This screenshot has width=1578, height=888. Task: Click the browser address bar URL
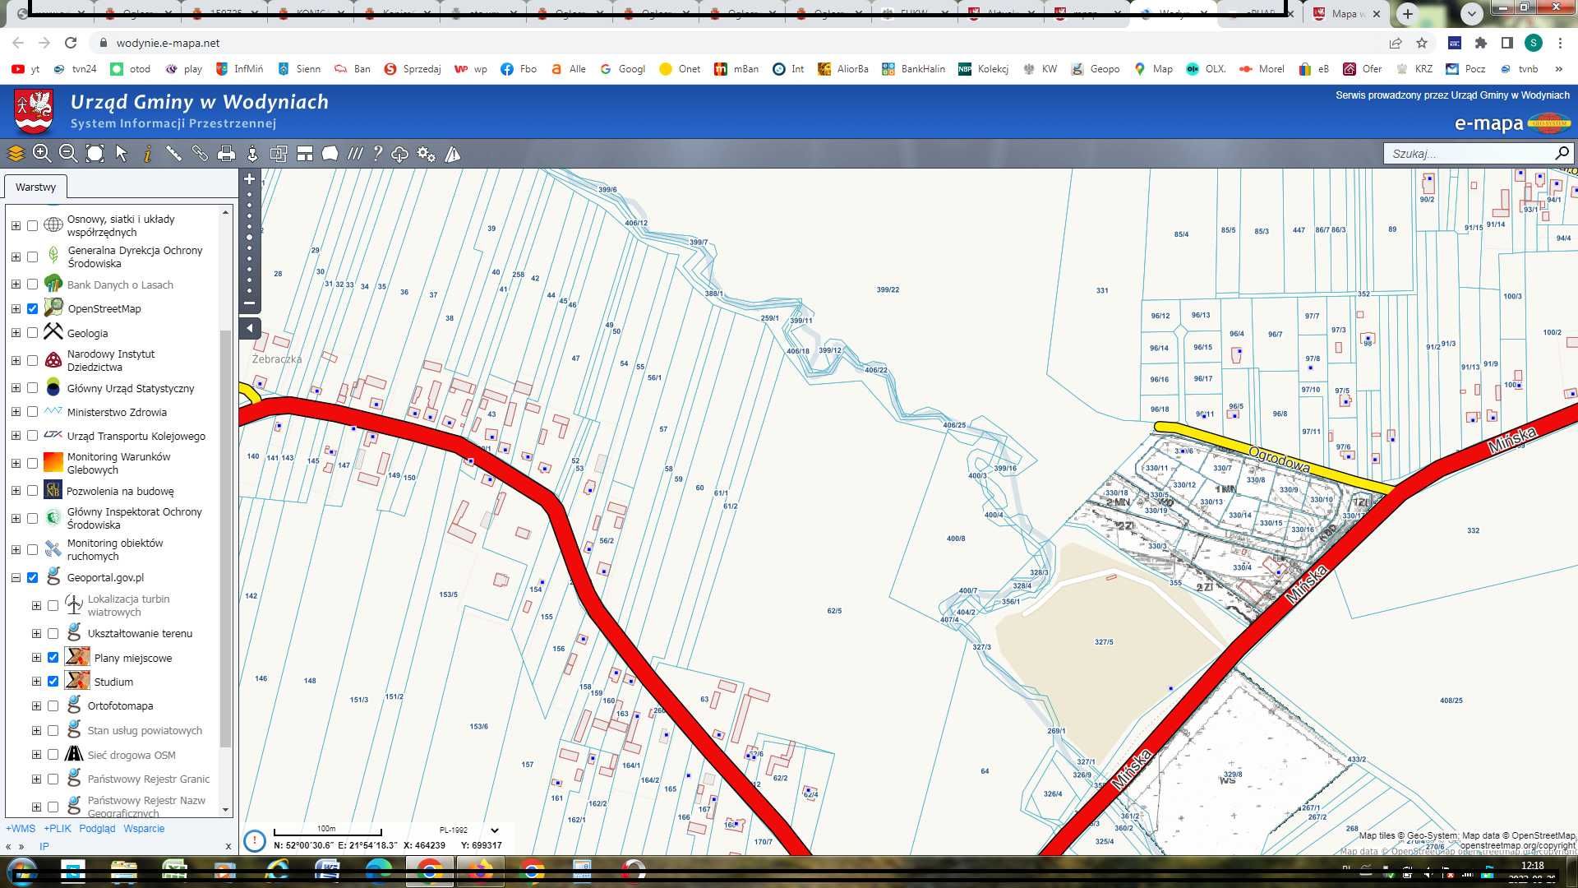click(168, 43)
